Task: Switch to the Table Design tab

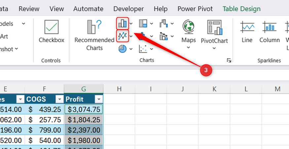Action: (241, 9)
